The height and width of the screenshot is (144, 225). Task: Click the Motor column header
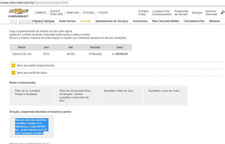[x=22, y=47]
